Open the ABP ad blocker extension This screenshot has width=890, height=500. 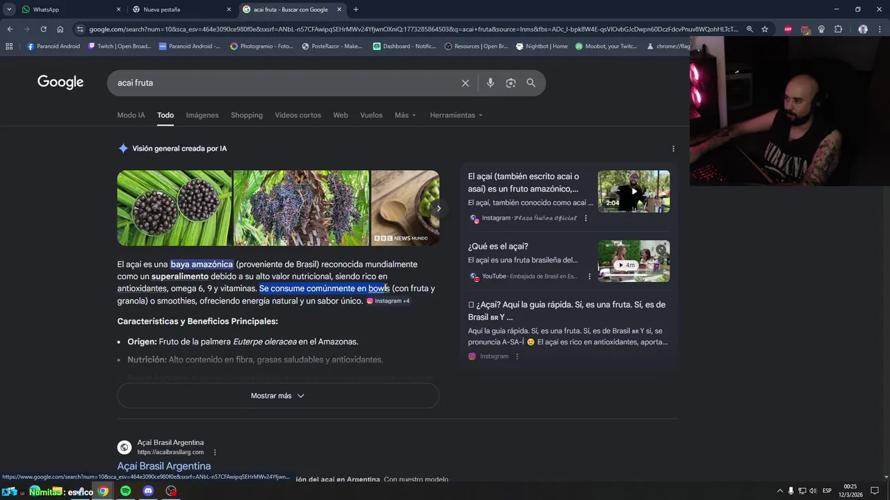coord(788,29)
